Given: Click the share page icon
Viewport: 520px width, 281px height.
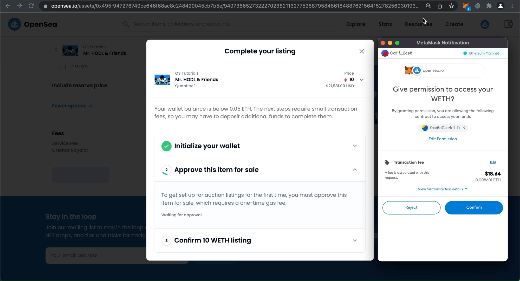Looking at the screenshot, I should tap(440, 6).
